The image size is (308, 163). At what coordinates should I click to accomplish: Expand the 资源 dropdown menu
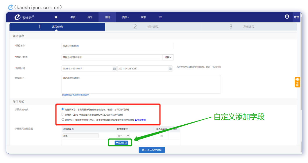click(x=125, y=17)
